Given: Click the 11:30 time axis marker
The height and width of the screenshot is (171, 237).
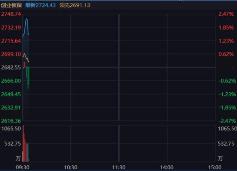Looking at the screenshot, I should (119, 168).
